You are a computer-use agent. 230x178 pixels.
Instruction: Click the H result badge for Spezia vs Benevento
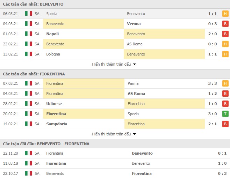pyautogui.click(x=225, y=14)
